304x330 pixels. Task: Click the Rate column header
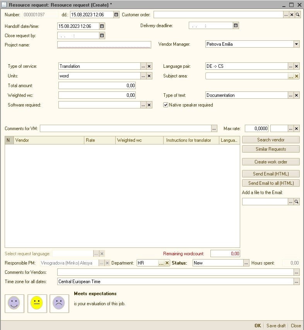coord(100,140)
